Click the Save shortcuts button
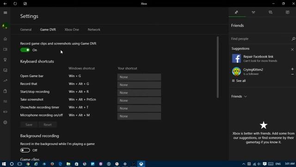The image size is (296, 167). point(29,125)
